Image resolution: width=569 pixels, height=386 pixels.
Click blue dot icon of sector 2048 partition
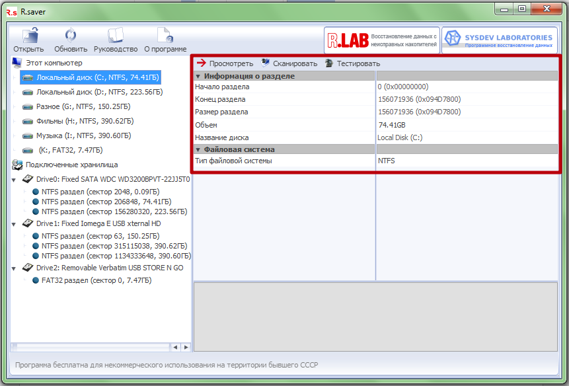pos(36,192)
